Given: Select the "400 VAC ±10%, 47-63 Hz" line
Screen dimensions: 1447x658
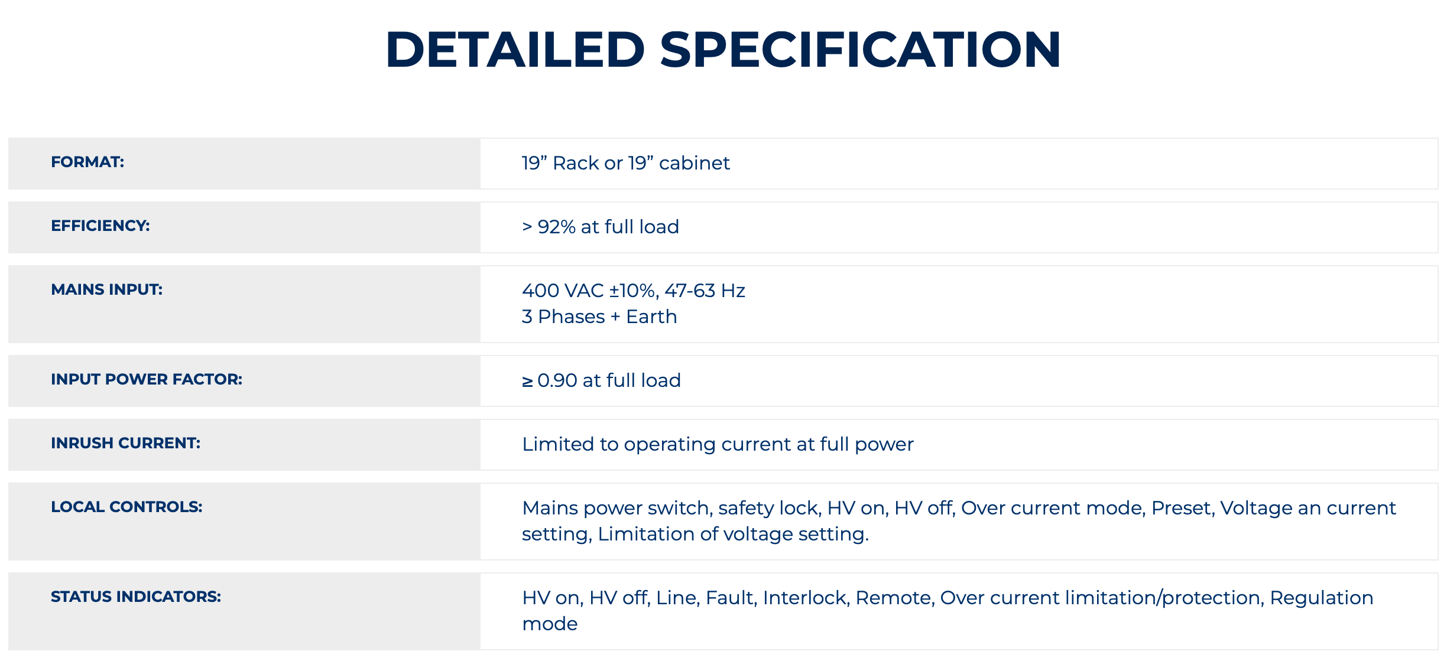Looking at the screenshot, I should (633, 291).
